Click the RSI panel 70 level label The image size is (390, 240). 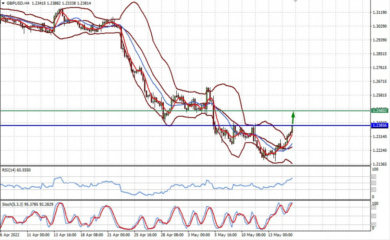click(x=374, y=177)
